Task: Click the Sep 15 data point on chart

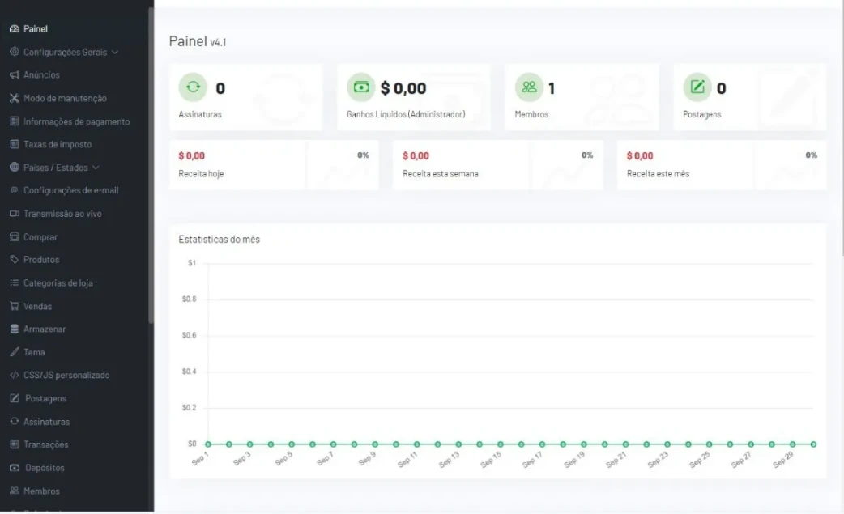Action: [500, 444]
